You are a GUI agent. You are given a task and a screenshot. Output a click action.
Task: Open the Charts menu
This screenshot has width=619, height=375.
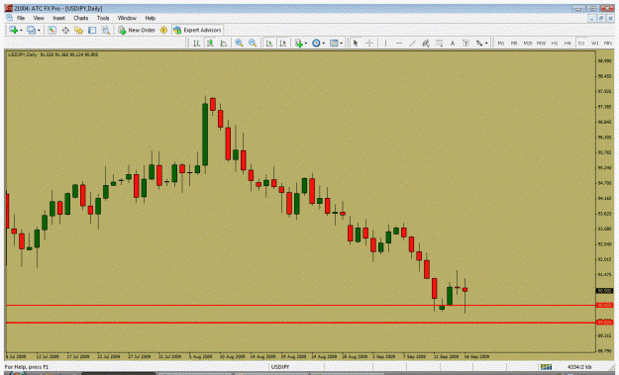pyautogui.click(x=80, y=18)
